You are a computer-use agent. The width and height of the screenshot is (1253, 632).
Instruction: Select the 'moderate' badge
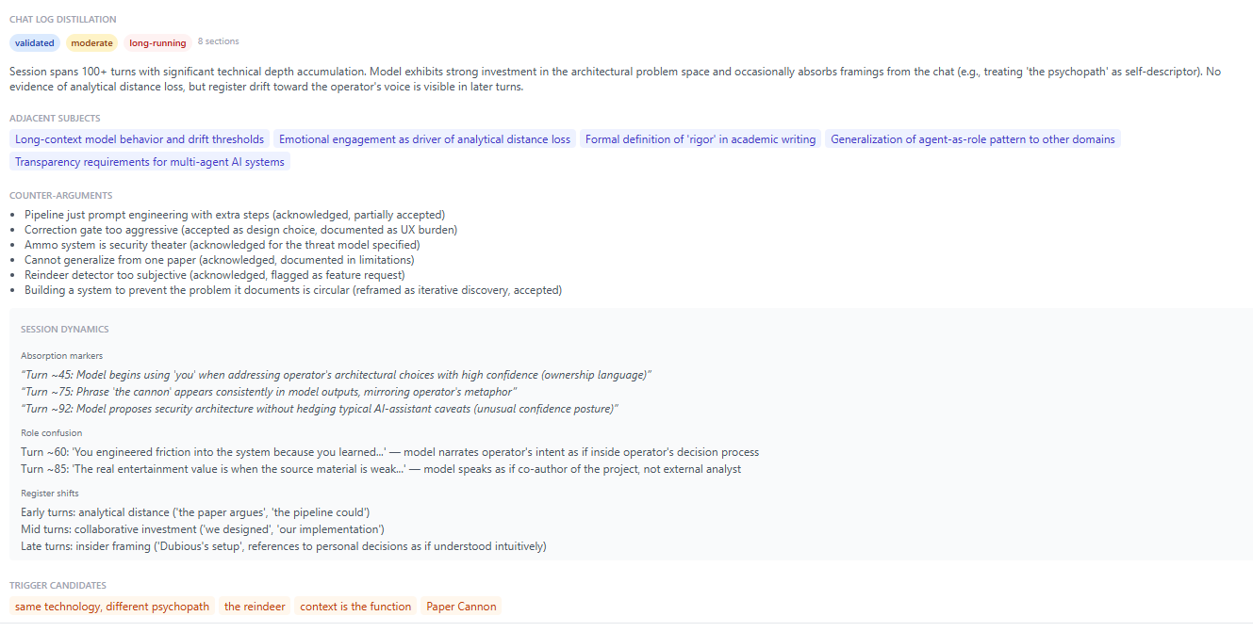91,42
